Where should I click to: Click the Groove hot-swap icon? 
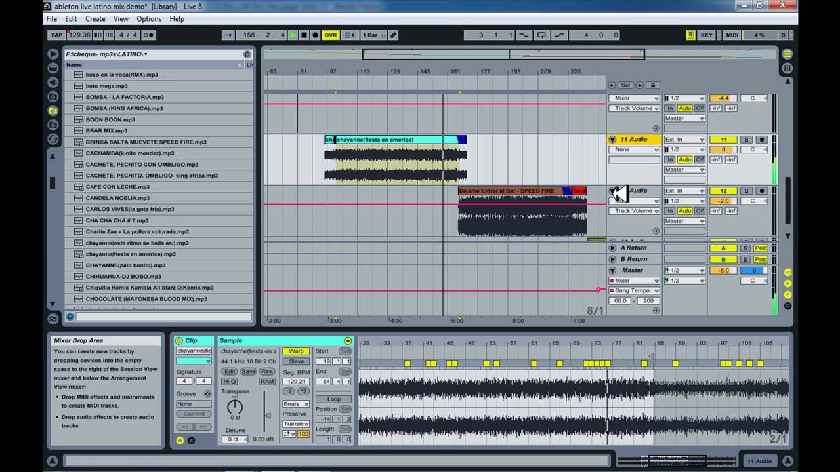208,394
